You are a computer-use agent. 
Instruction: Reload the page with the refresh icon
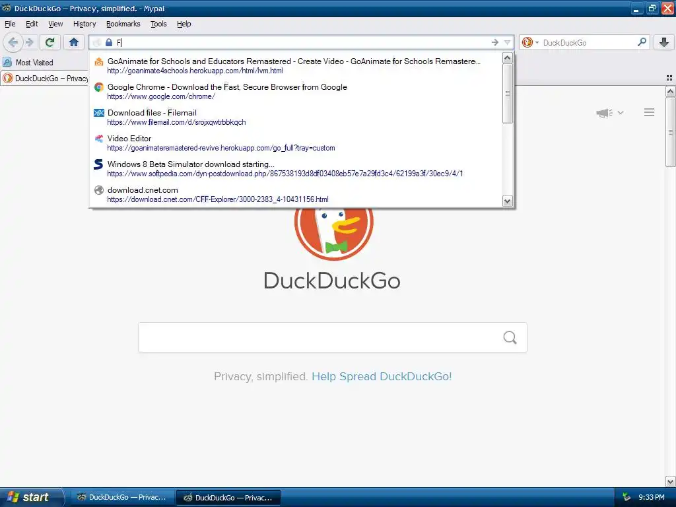pyautogui.click(x=50, y=42)
